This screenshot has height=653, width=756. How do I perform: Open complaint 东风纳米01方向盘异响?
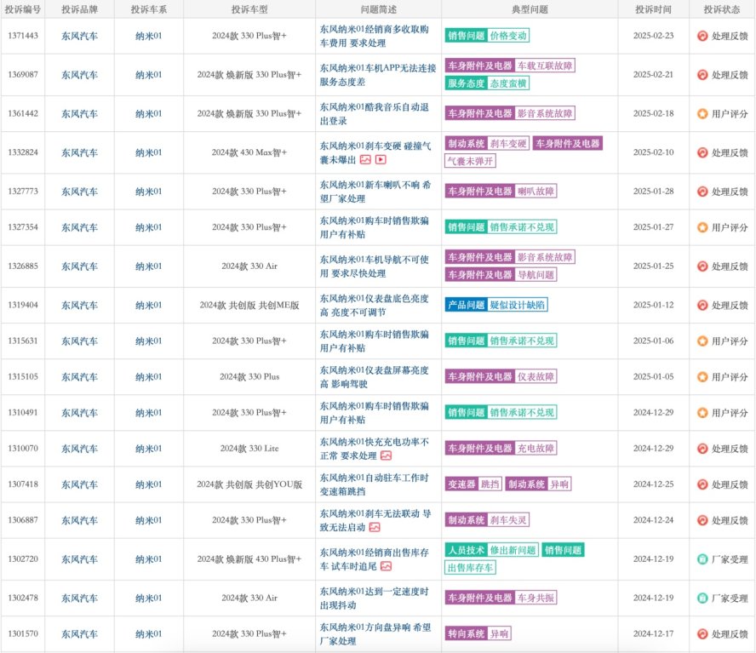[375, 633]
